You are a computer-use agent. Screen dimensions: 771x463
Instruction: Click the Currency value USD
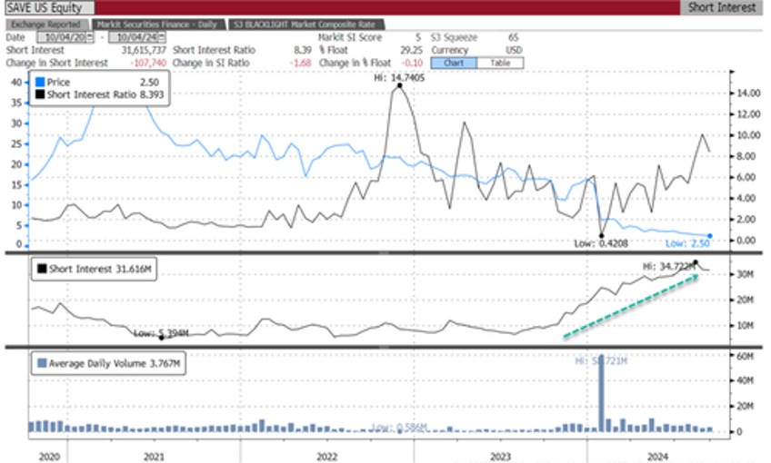514,50
